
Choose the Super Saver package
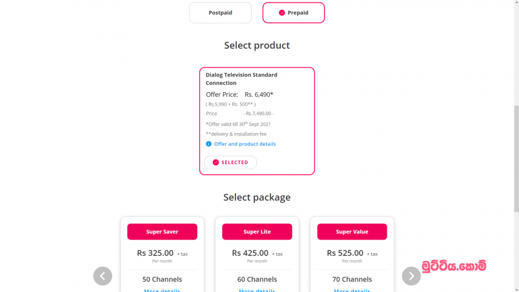pos(162,232)
